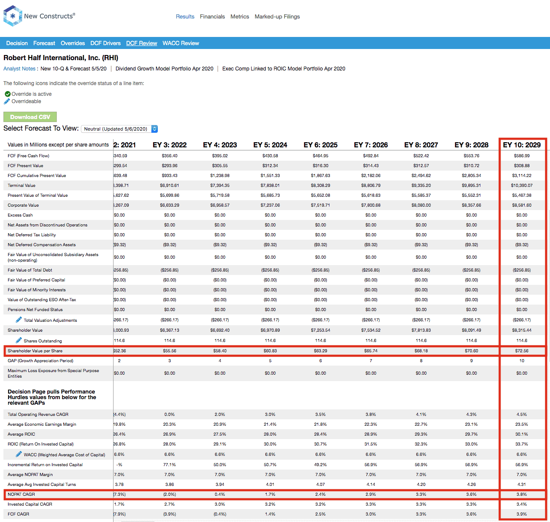Click the Shareholder Value per Share row label
550x522 pixels.
tap(35, 351)
